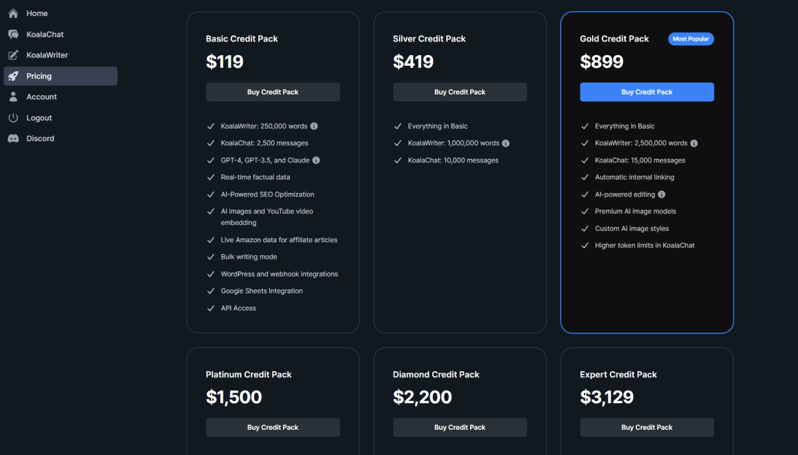Click the info icon beside KoalaWriter 250,000 words
798x455 pixels.
(313, 126)
